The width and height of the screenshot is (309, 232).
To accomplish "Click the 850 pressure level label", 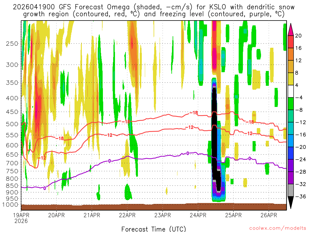I will coord(12,186).
